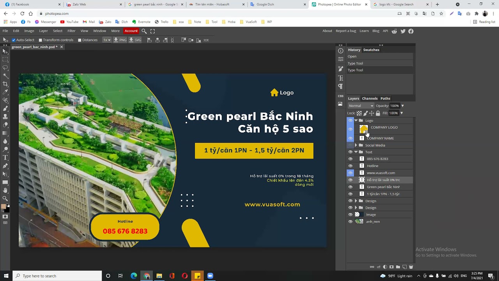Image resolution: width=499 pixels, height=281 pixels.
Task: Open the CSS side panel
Action: 341,96
